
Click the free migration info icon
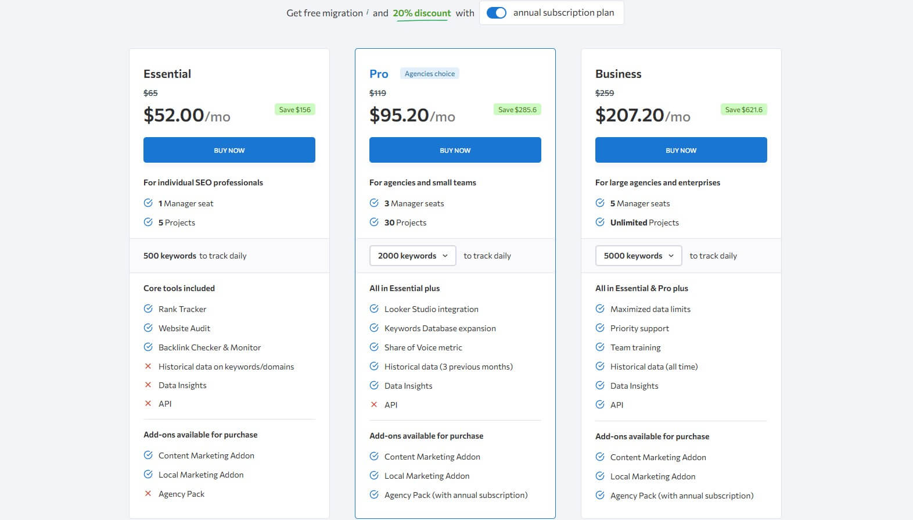tap(368, 12)
